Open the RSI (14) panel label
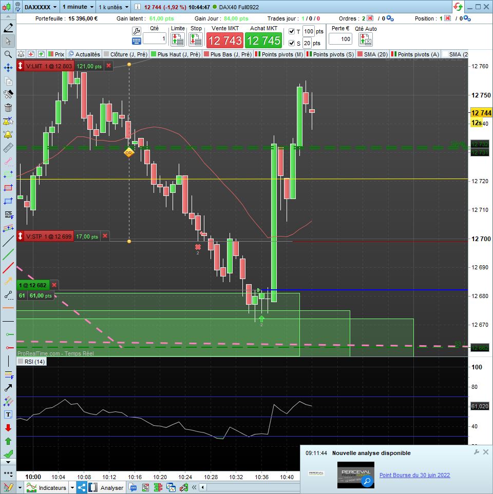Screen dimensions: 493x494 (31, 362)
